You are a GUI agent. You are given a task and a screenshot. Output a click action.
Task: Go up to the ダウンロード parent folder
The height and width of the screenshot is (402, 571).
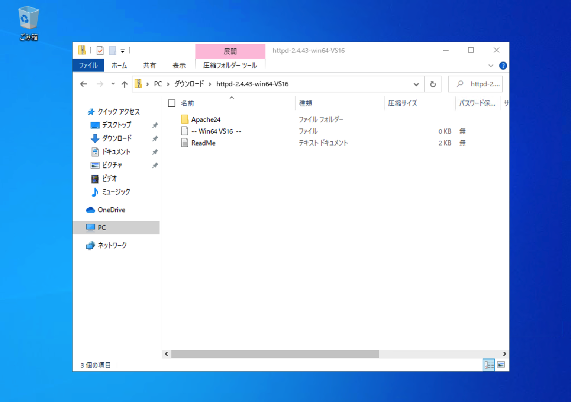125,84
